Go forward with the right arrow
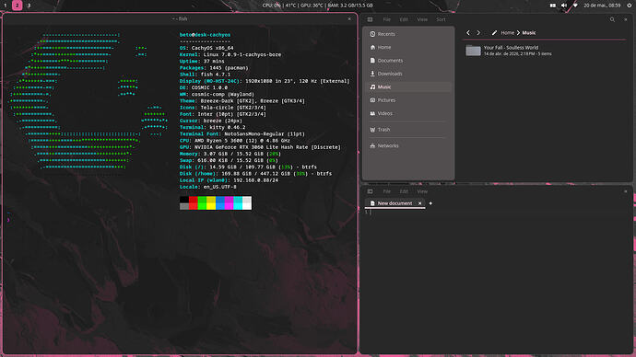The height and width of the screenshot is (357, 636). pyautogui.click(x=478, y=33)
